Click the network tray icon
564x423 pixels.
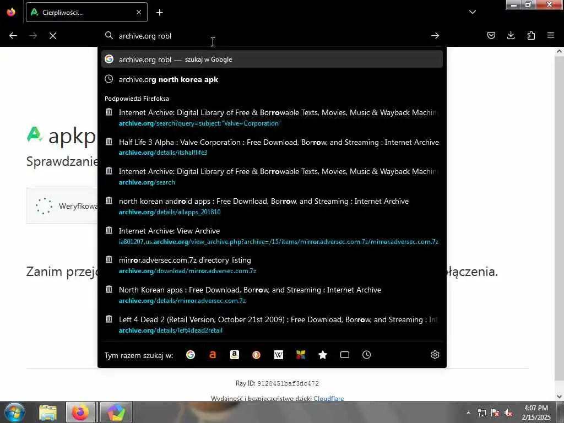point(481,413)
